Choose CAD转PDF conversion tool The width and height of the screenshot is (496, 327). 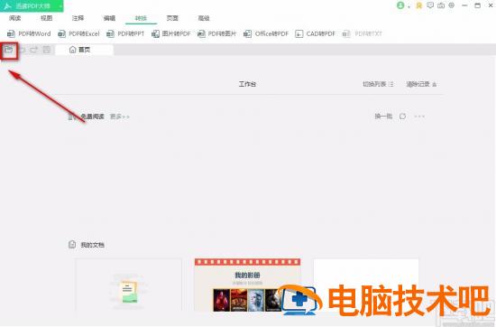[x=315, y=33]
